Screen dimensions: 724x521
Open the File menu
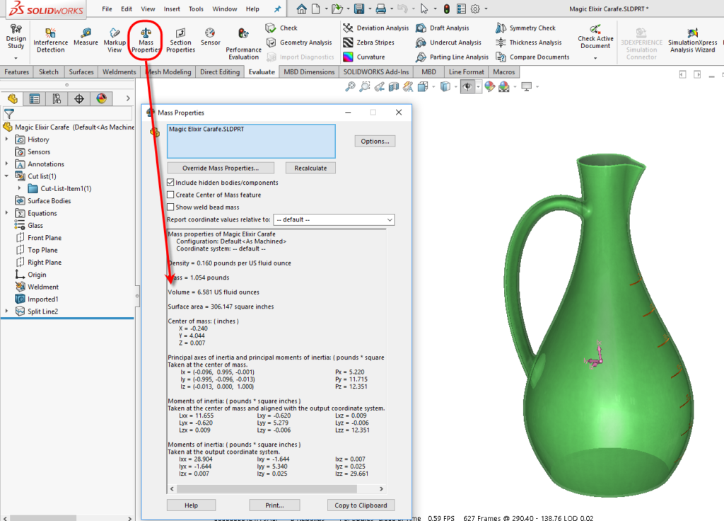(107, 8)
